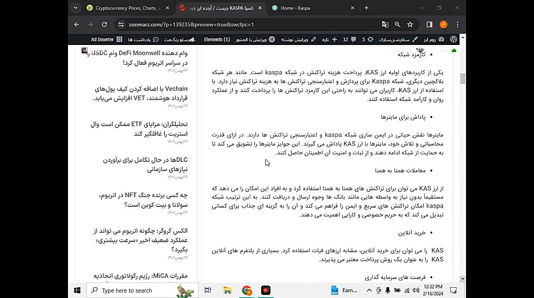The image size is (534, 298).
Task: Open the Earn... taskbar document item
Action: tap(345, 290)
